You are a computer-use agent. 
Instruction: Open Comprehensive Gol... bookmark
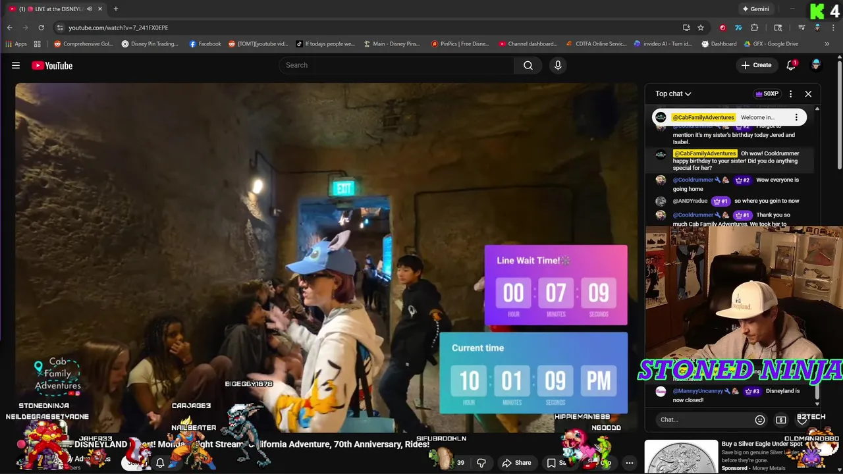tap(83, 44)
